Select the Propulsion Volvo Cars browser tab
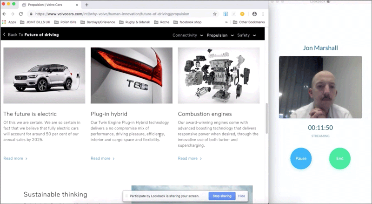Viewport: 372px width, 204px height. [50, 5]
